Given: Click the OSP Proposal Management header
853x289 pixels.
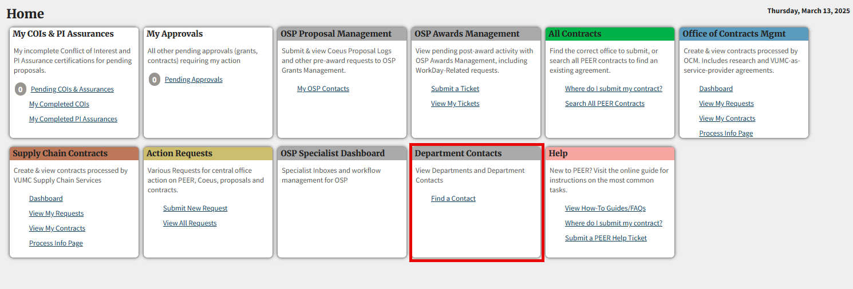Looking at the screenshot, I should coord(342,34).
